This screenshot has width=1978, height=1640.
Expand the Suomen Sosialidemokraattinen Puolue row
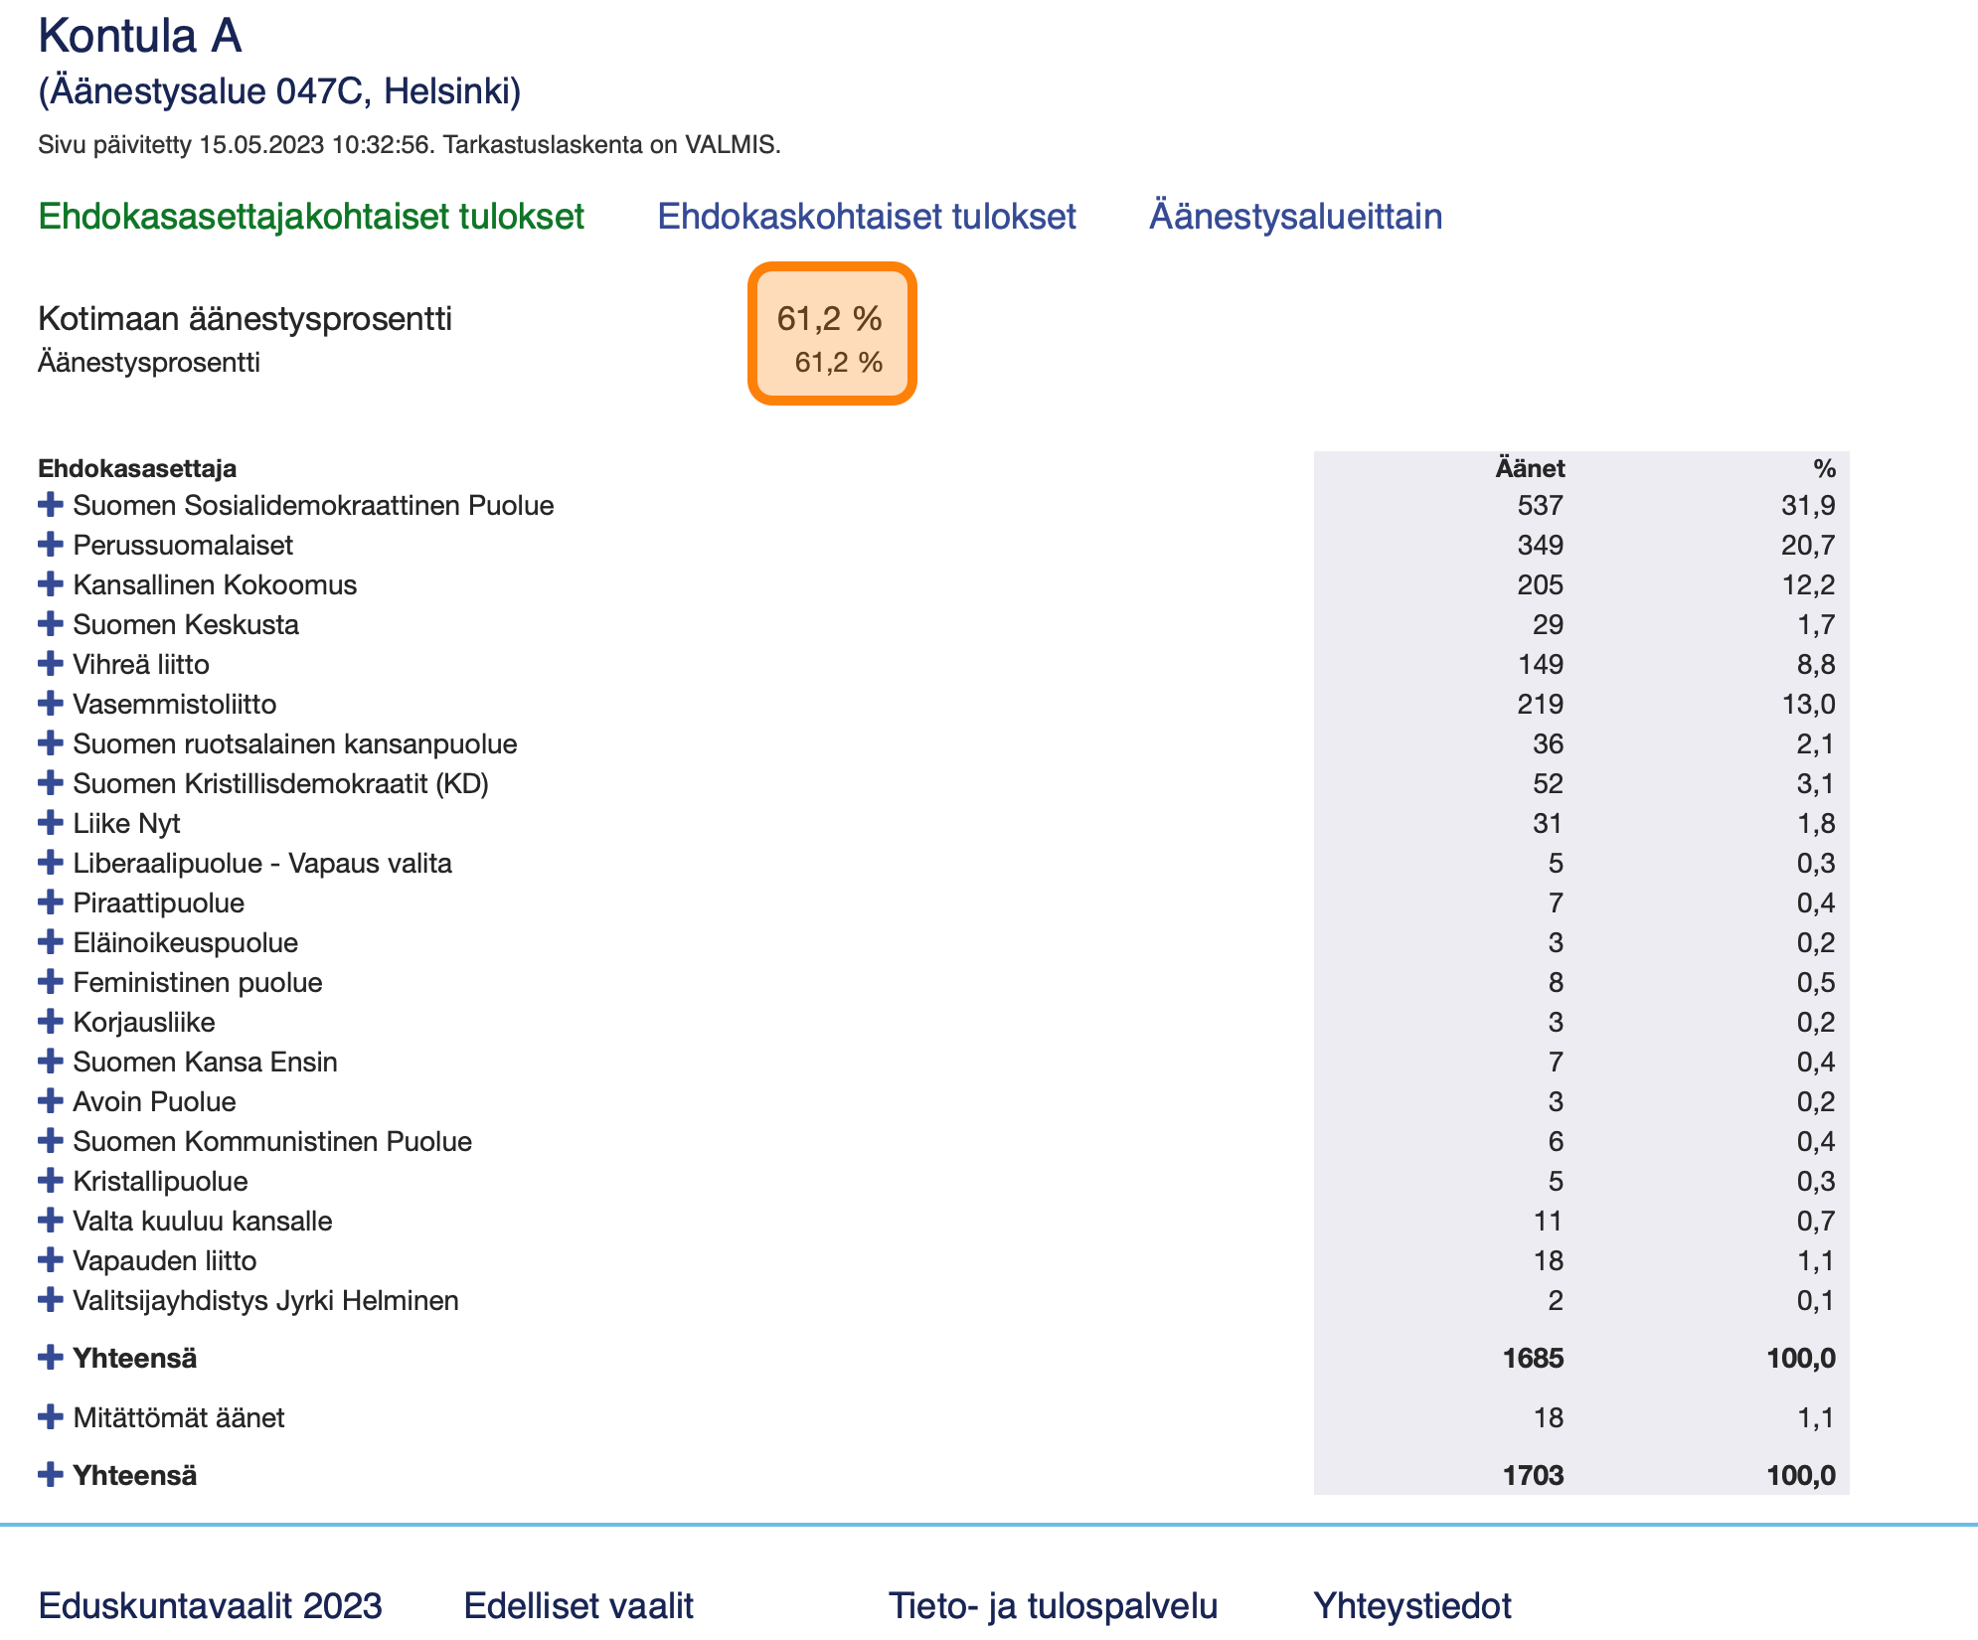pyautogui.click(x=50, y=505)
